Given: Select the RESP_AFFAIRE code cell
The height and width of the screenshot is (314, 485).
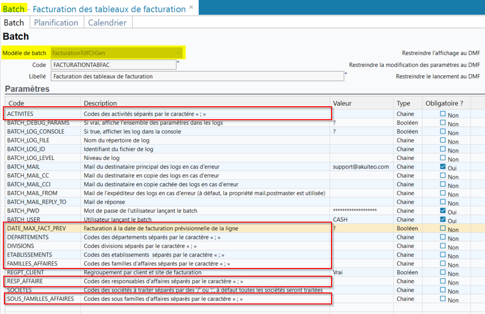Looking at the screenshot, I should [43, 281].
